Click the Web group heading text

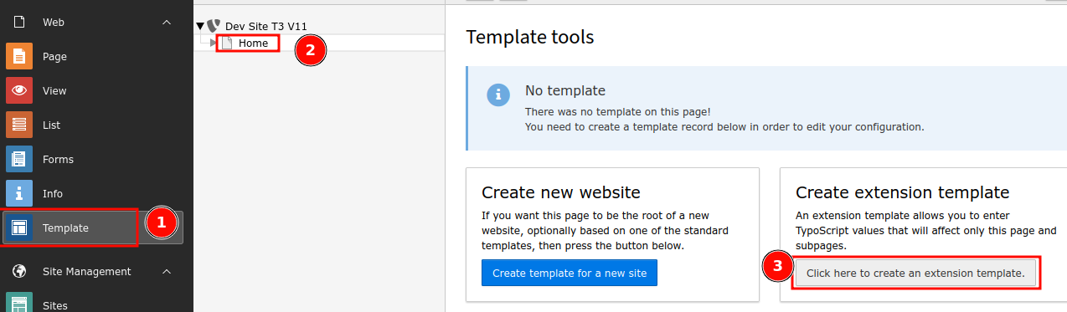coord(54,22)
